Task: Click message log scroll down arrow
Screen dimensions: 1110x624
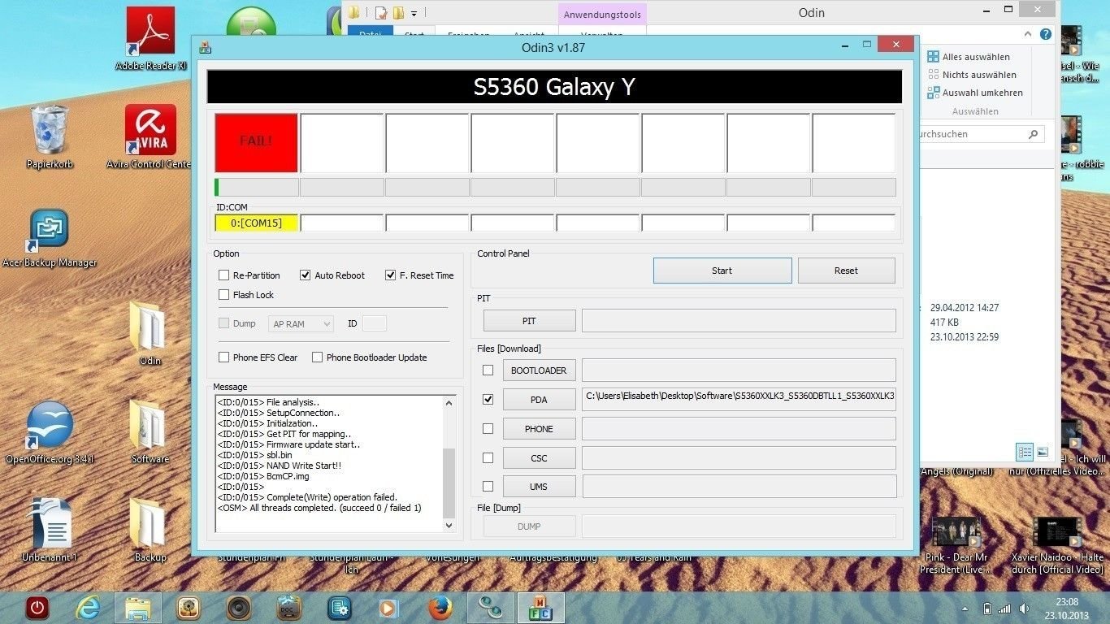Action: 449,526
